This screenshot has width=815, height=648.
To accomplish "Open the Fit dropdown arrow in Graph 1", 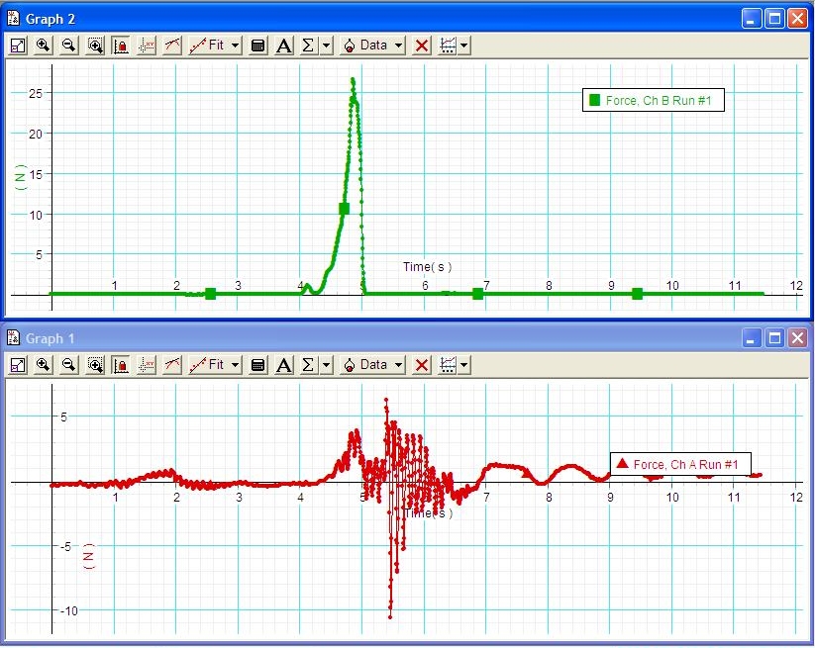I will (236, 365).
